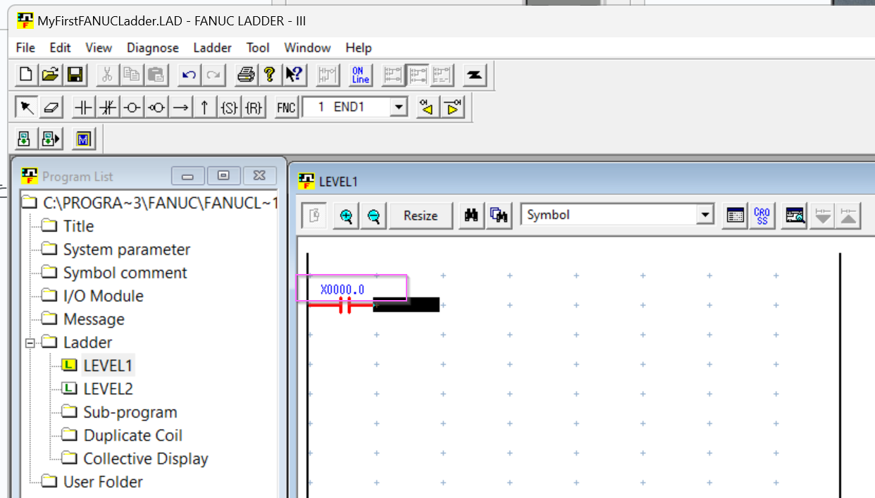Open an existing ladder file
875x498 pixels.
click(49, 75)
